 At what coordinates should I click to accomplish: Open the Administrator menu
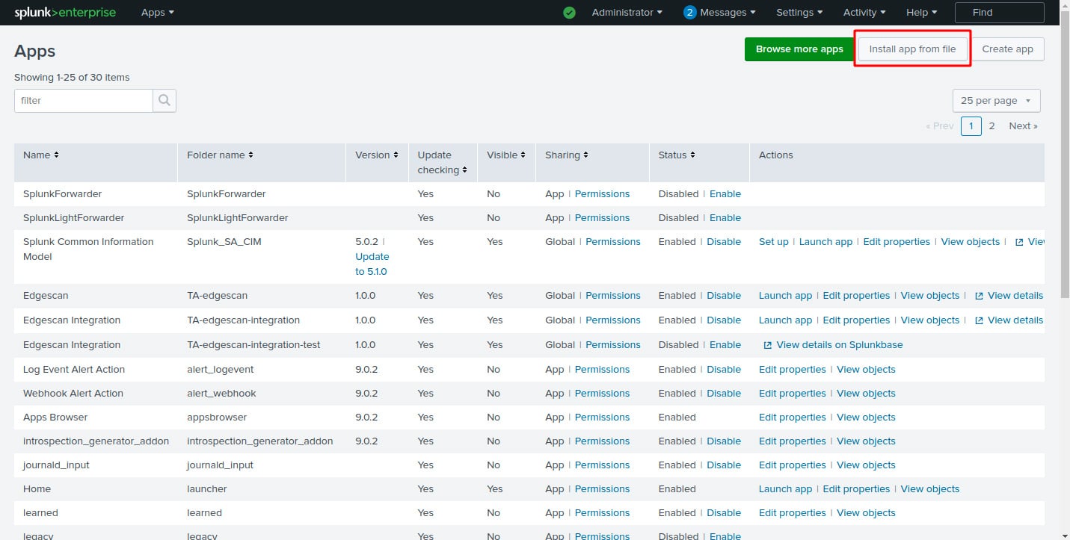coord(627,13)
